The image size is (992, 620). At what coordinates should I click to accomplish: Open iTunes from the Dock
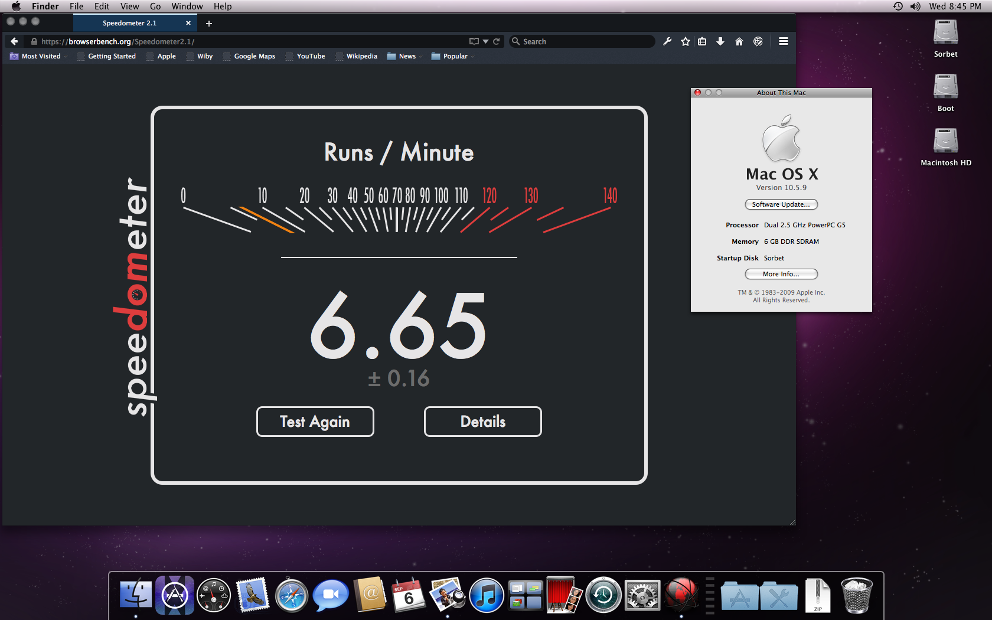487,595
